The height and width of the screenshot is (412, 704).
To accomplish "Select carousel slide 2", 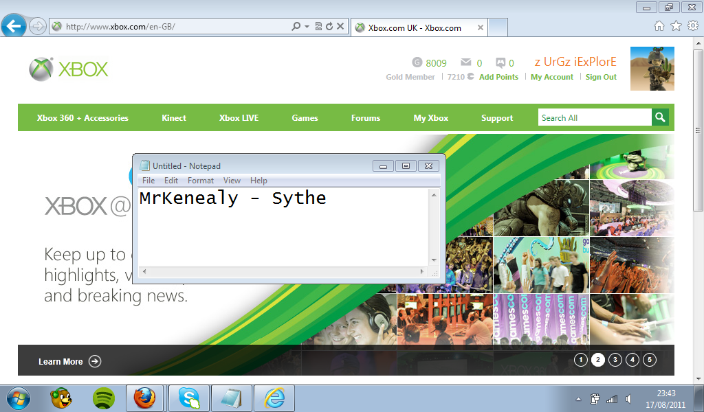I will click(597, 360).
